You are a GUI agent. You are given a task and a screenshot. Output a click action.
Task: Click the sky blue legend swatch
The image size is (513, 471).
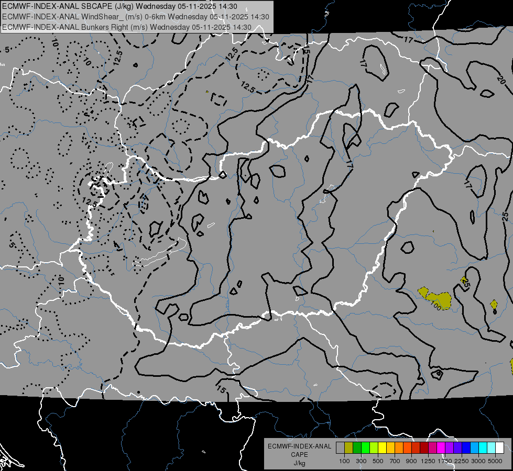475,447
